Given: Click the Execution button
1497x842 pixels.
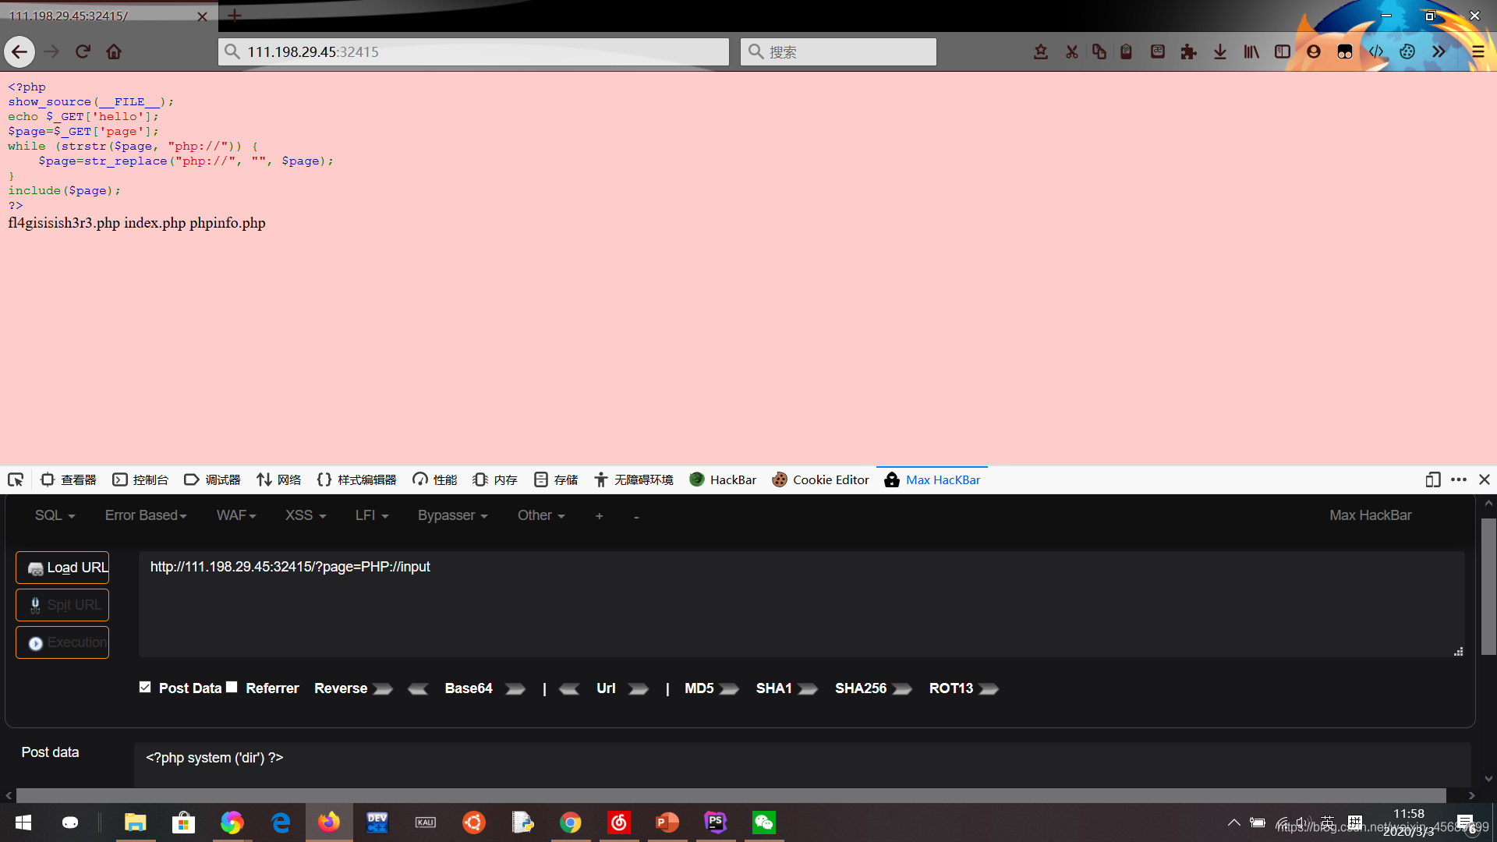Looking at the screenshot, I should (x=62, y=642).
